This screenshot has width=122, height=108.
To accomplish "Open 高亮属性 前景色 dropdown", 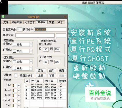I will 31,51.
